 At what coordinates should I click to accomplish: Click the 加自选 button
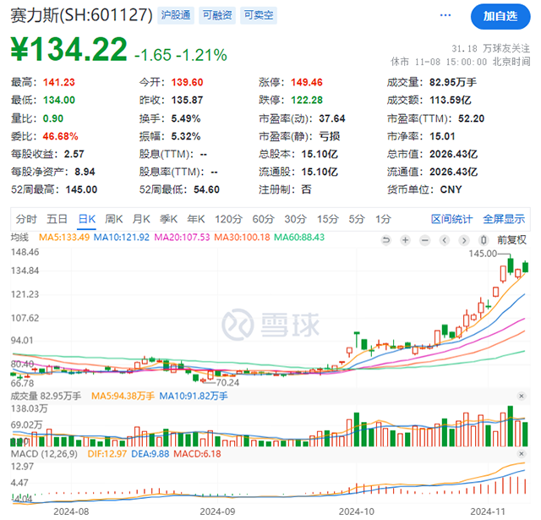click(500, 16)
